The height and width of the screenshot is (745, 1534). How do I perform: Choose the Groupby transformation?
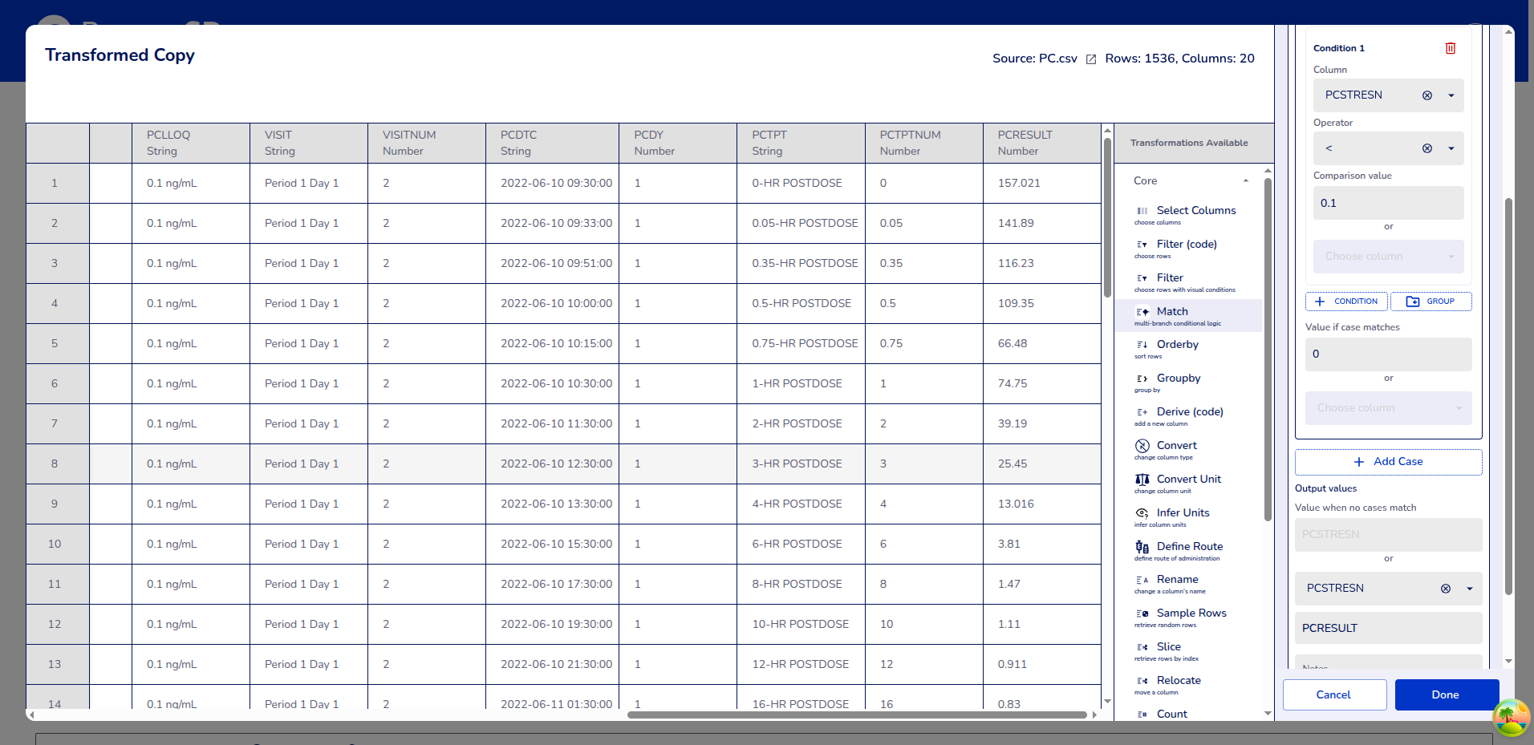(x=1178, y=379)
